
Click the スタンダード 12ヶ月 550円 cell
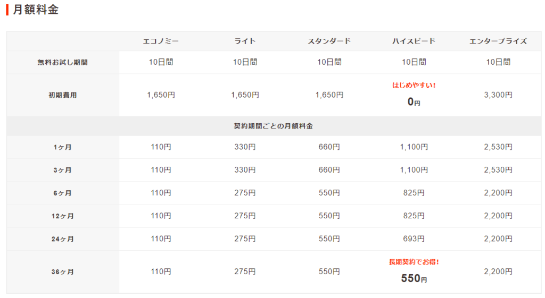click(329, 216)
